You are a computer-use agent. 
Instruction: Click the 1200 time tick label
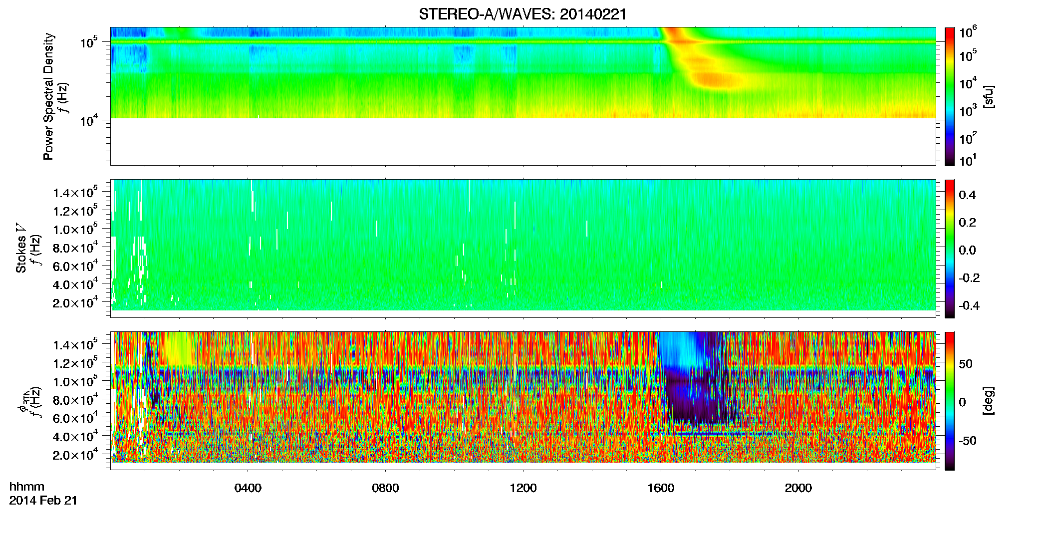tap(523, 488)
